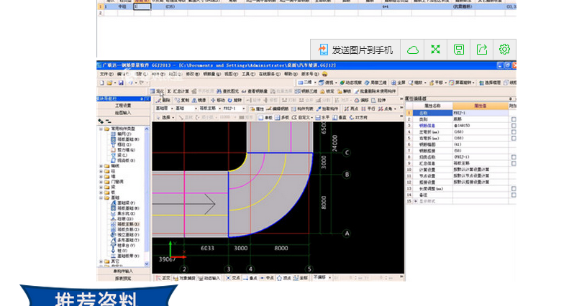The height and width of the screenshot is (306, 569).
Task: Click the undo arrow icon
Action: [131, 83]
